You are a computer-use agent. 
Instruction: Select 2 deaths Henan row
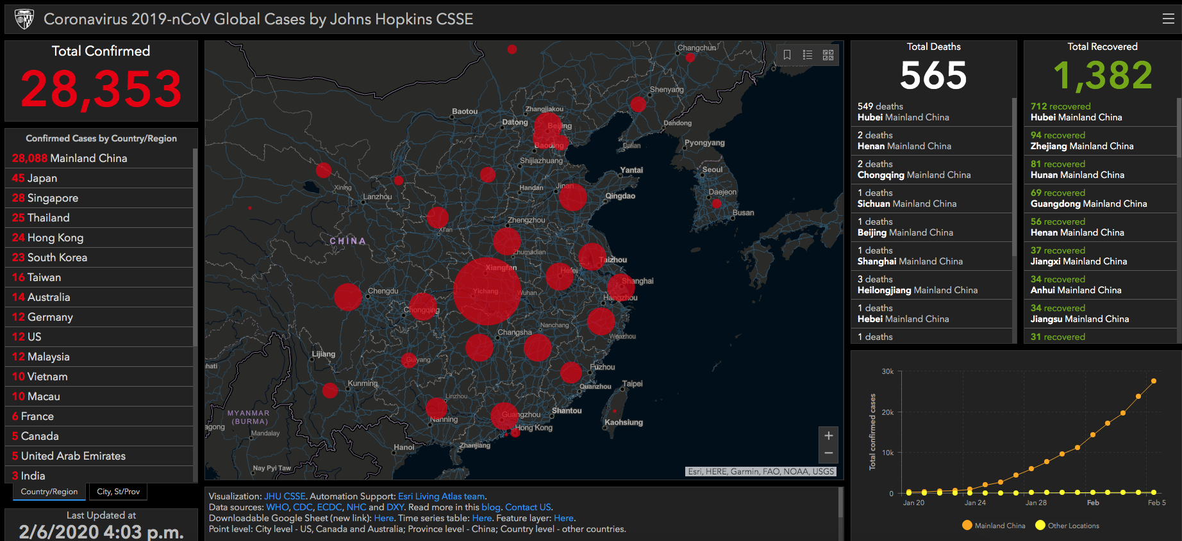click(931, 141)
